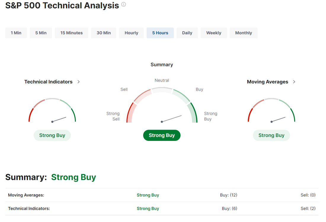326x222 pixels.
Task: Switch to 30 Min timeframe
Action: coord(104,33)
